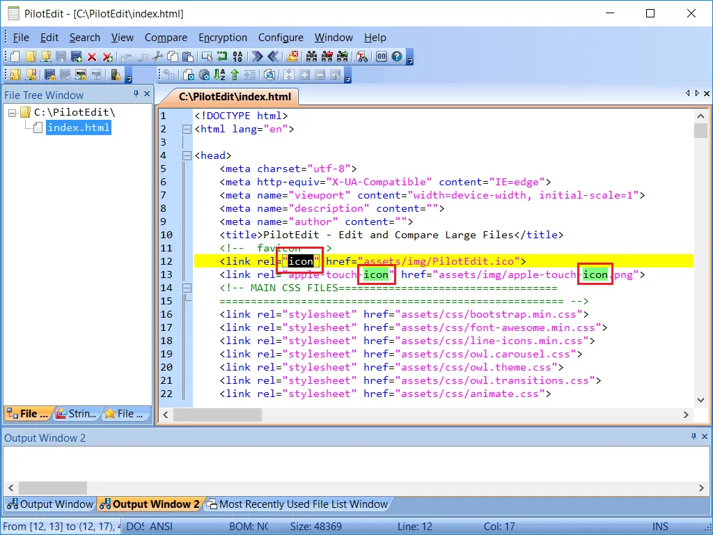Image resolution: width=713 pixels, height=535 pixels.
Task: Save the current file with the Save icon
Action: point(61,57)
